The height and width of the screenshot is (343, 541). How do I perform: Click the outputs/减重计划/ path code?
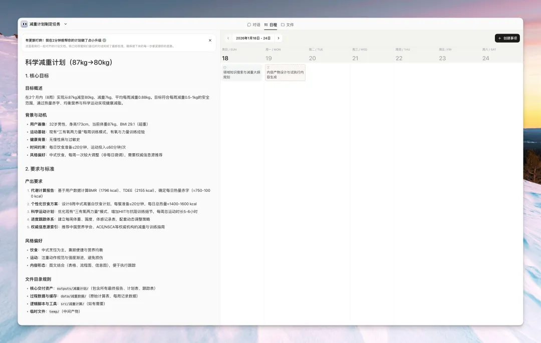coord(73,288)
